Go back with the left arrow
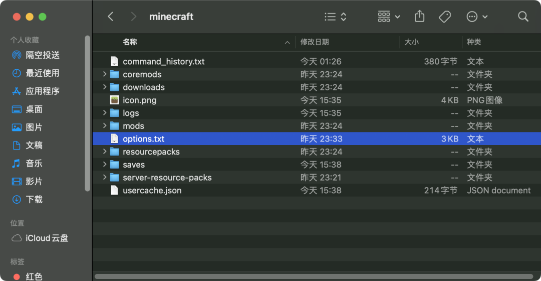 110,17
